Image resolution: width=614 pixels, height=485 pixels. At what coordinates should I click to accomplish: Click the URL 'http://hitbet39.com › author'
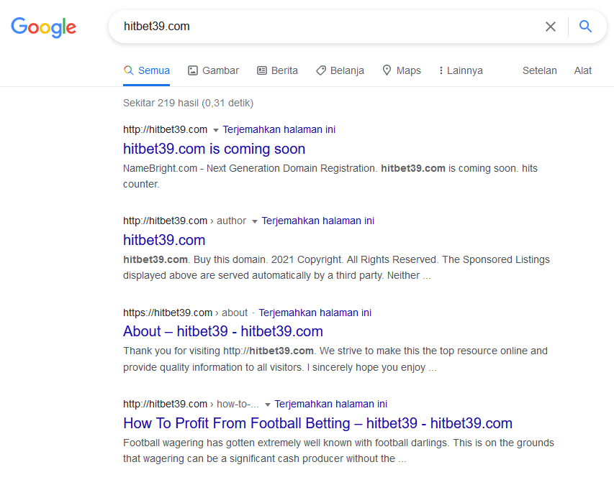[x=184, y=221]
